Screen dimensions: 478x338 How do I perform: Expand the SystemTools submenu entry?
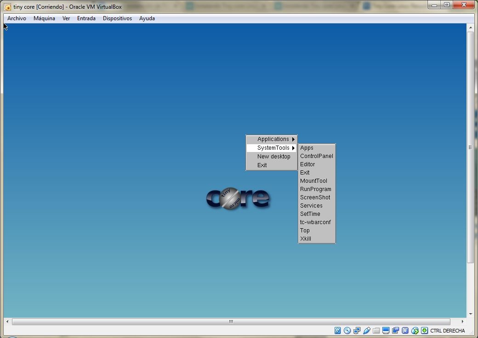point(273,148)
